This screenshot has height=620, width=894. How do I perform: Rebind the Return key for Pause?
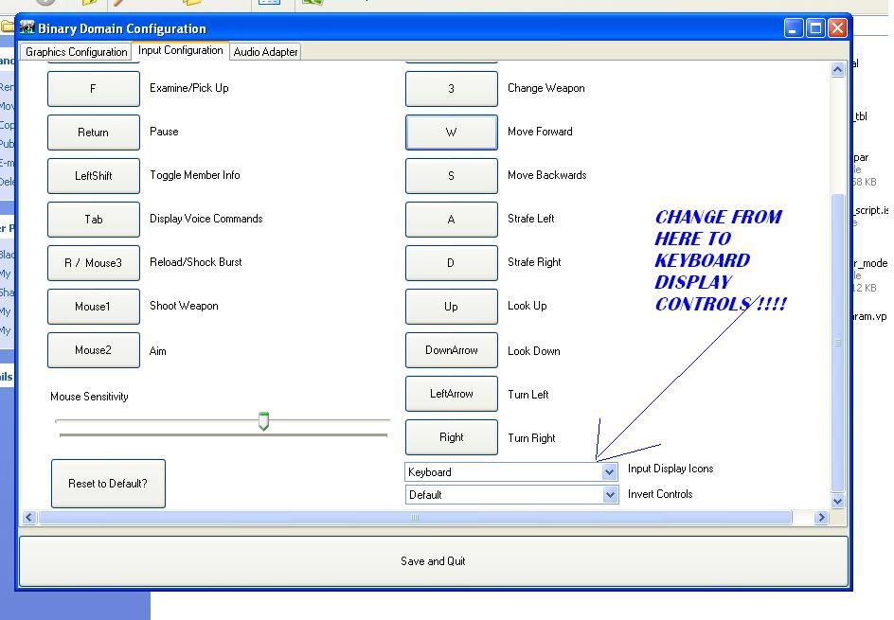94,133
